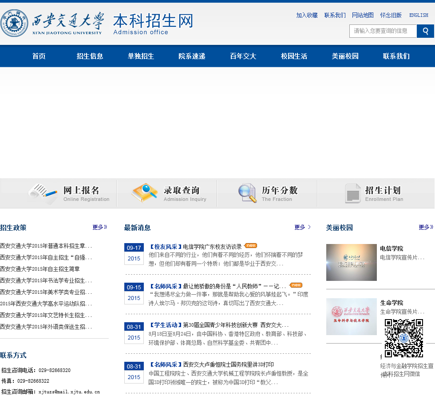Click the Xi'an Jiaotong University logo emblem
435x396 pixels.
tap(14, 23)
